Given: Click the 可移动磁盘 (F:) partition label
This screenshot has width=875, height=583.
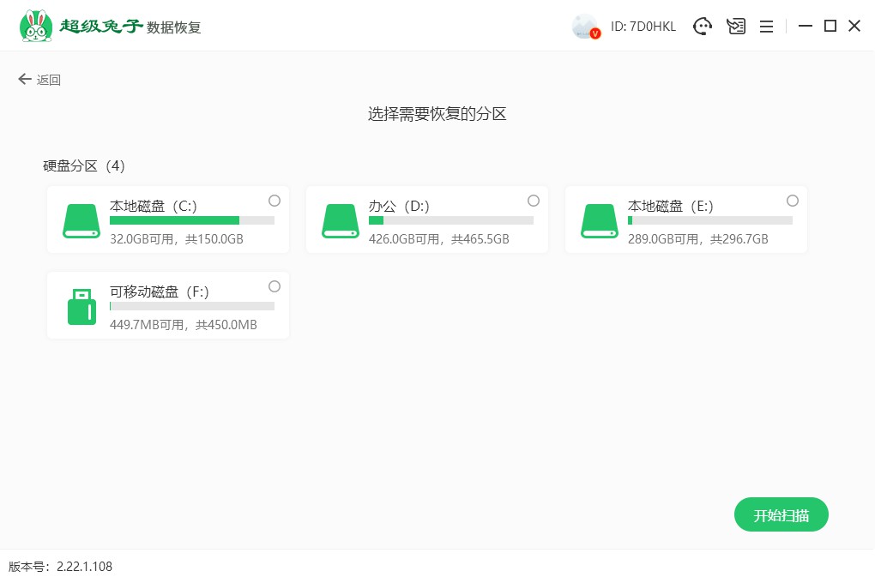Looking at the screenshot, I should pos(159,291).
